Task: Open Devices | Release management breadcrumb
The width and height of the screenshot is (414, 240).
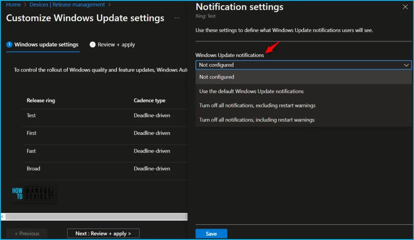Action: tap(67, 4)
